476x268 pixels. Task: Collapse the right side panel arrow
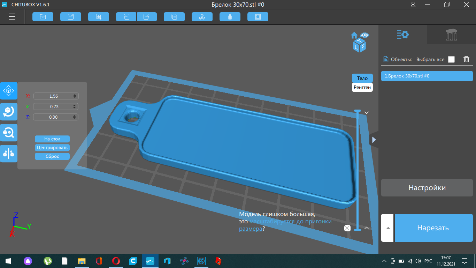pyautogui.click(x=374, y=140)
